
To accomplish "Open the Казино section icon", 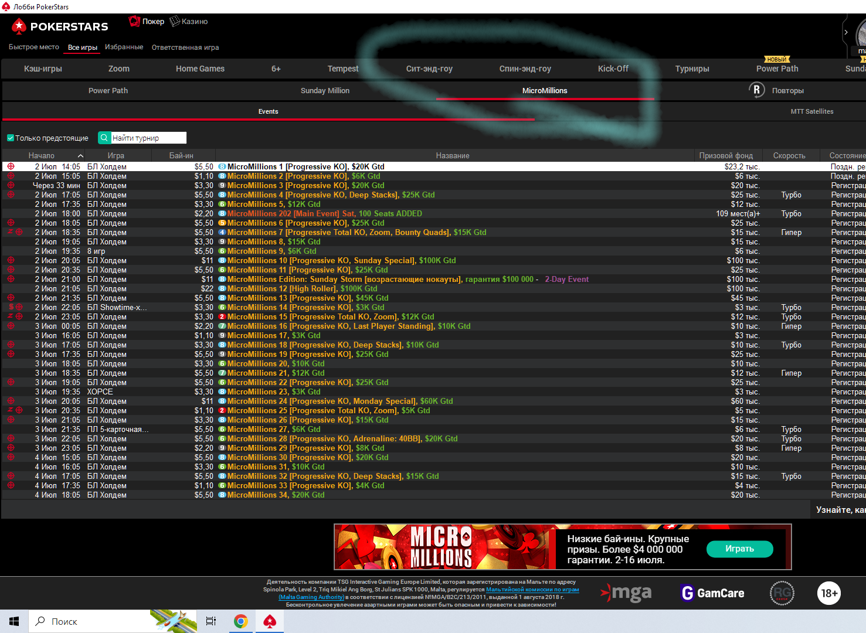I will point(174,21).
